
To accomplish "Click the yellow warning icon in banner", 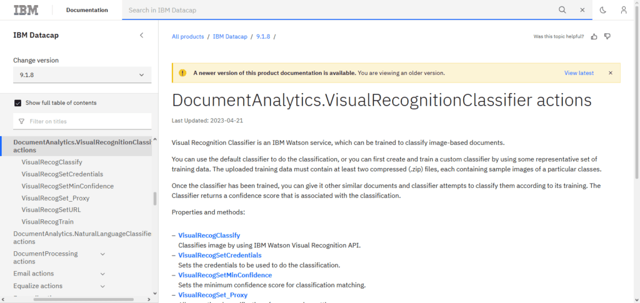I will [182, 73].
